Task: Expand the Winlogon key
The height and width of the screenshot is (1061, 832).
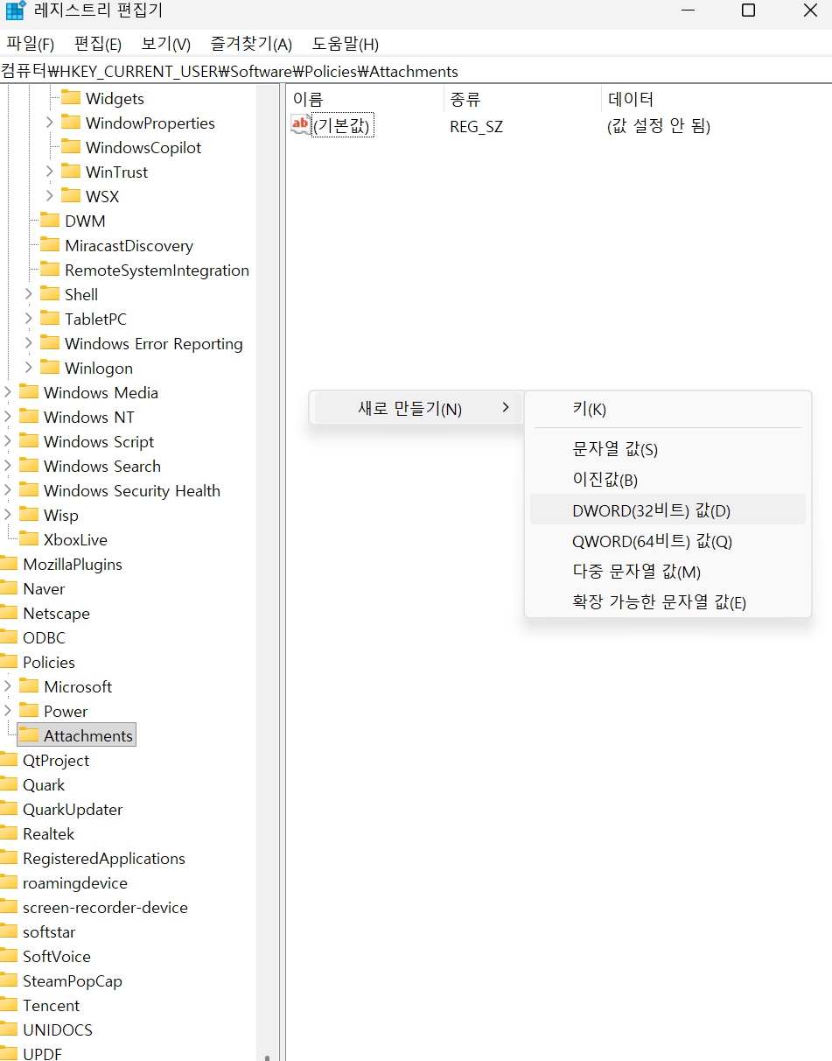Action: (28, 368)
